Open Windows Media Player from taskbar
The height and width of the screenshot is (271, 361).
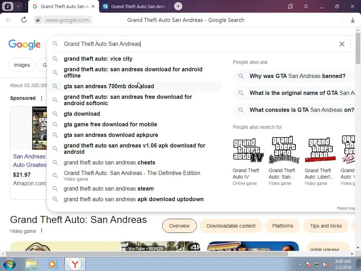(53, 264)
